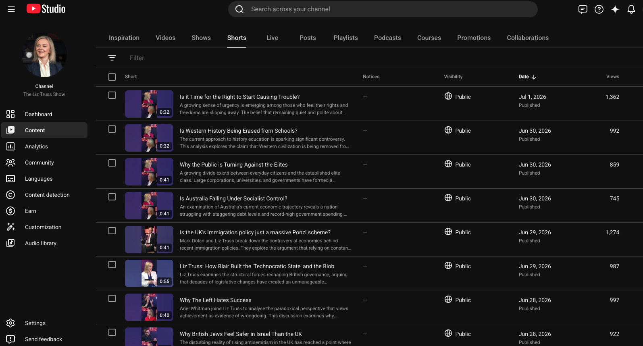
Task: Select checkbox for Blair Technocratic State short
Action: click(112, 265)
